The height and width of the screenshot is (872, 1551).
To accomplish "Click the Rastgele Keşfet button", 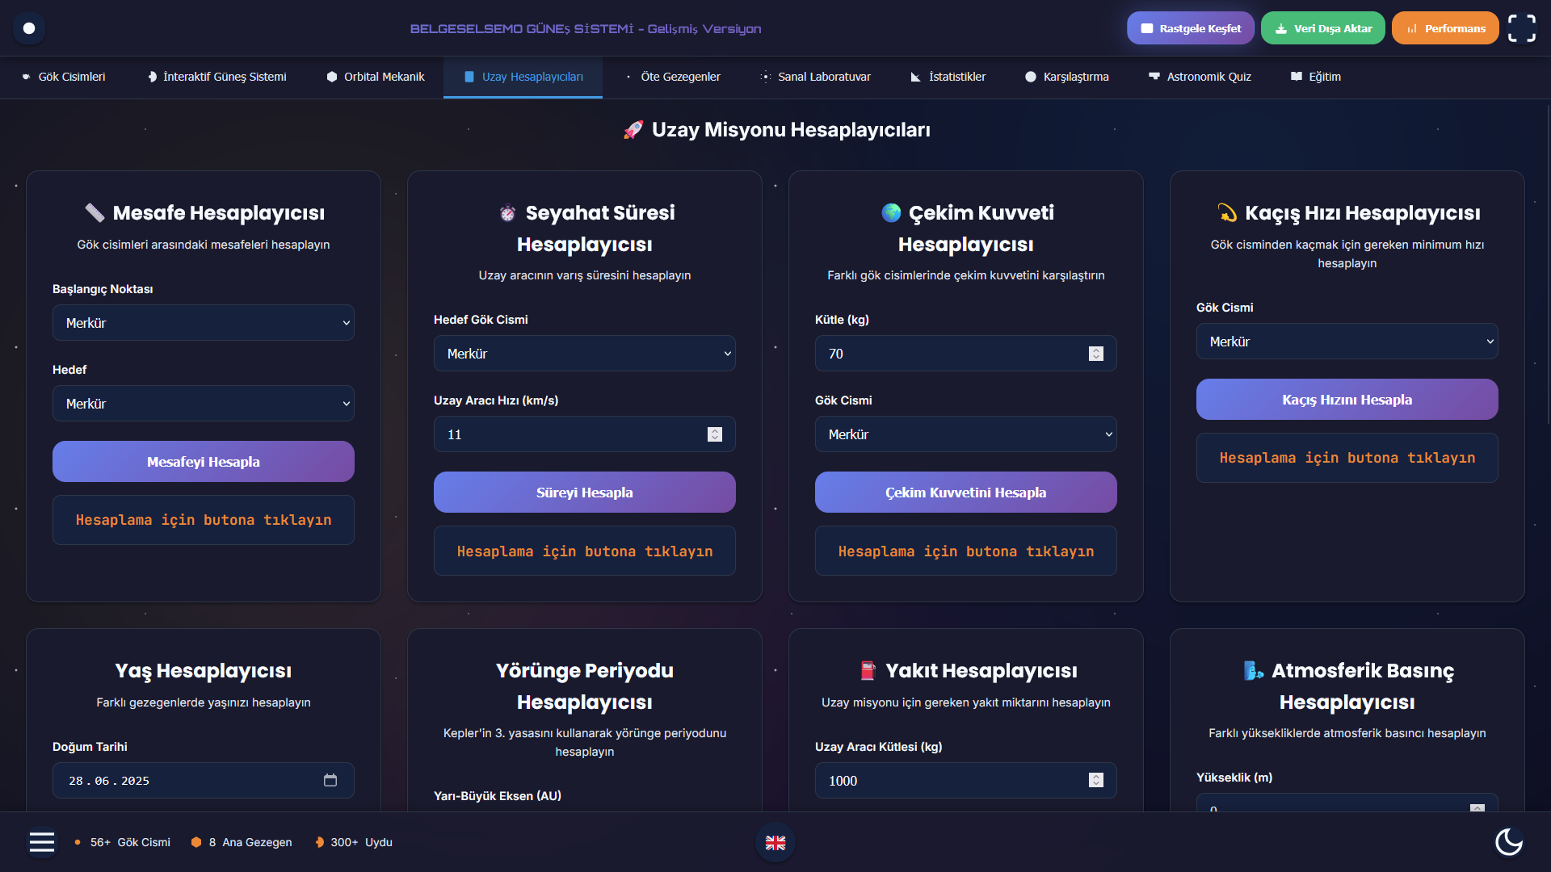I will point(1190,28).
